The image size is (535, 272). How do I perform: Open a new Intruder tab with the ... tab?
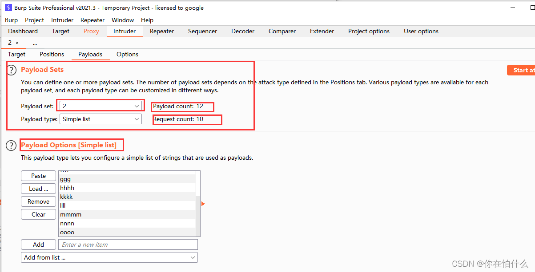35,43
